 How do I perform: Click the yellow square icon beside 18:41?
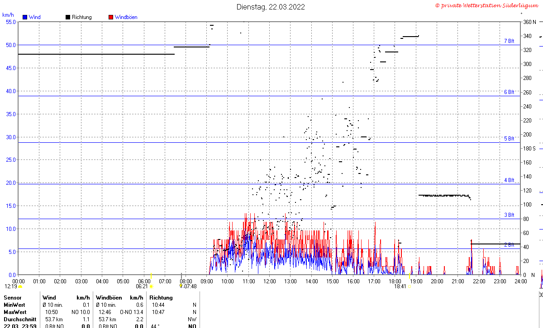(409, 286)
